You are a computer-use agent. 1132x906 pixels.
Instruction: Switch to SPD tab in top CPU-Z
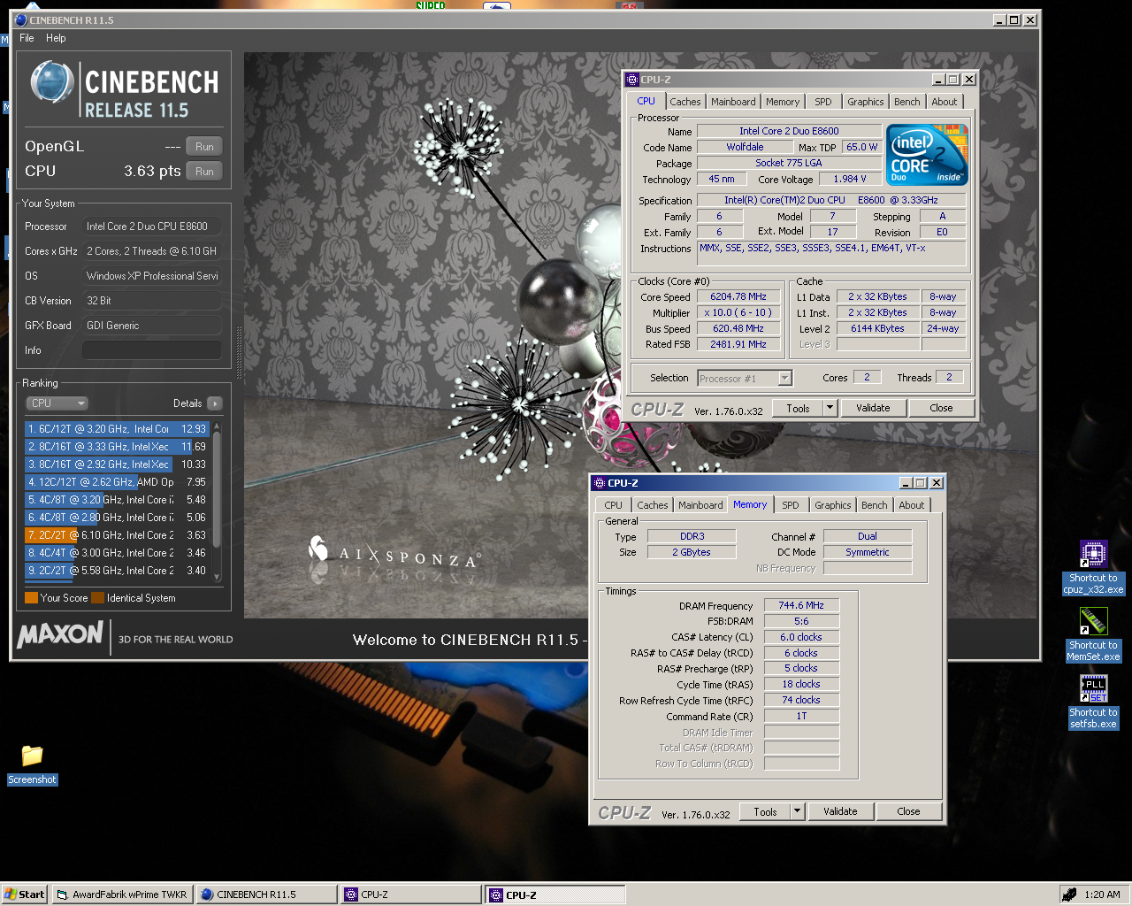pos(823,102)
